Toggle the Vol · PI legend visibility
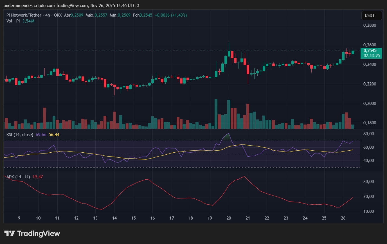The height and width of the screenshot is (244, 387). (x=13, y=21)
